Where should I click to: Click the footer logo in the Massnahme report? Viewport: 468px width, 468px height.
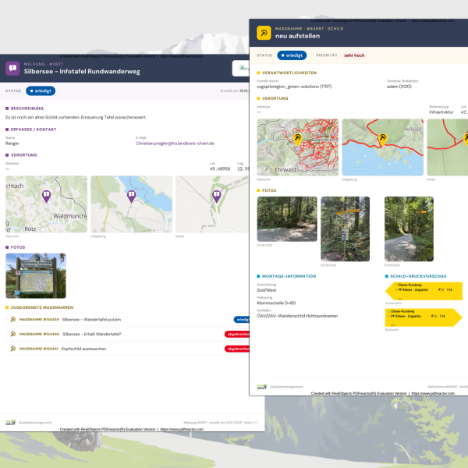pyautogui.click(x=262, y=387)
